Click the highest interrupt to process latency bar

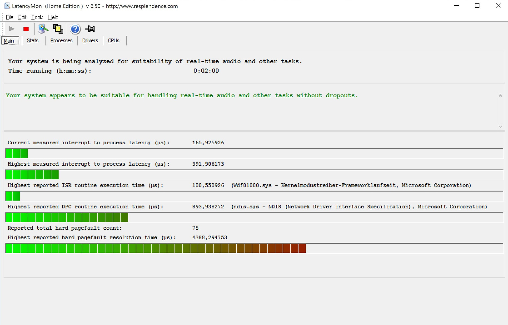coord(254,175)
